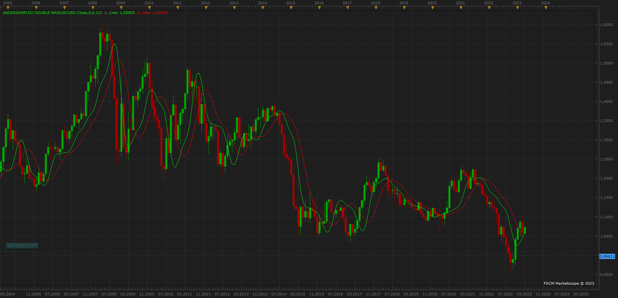Jump to the 2016 year marker triangle
The image size is (618, 298).
click(319, 8)
